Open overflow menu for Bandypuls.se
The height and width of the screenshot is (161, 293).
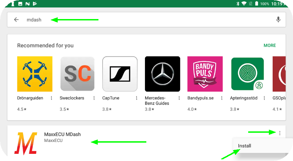(222, 98)
